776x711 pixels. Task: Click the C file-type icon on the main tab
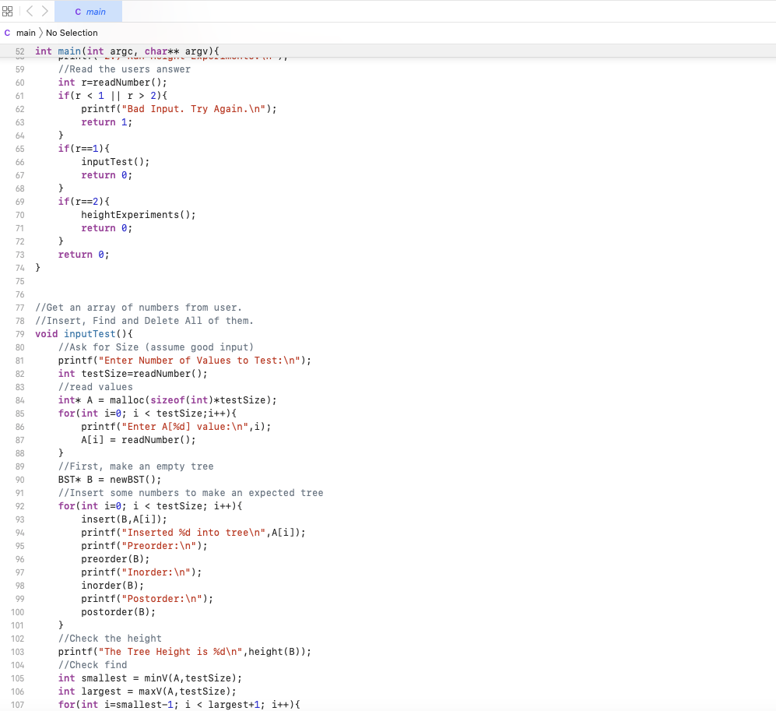76,11
